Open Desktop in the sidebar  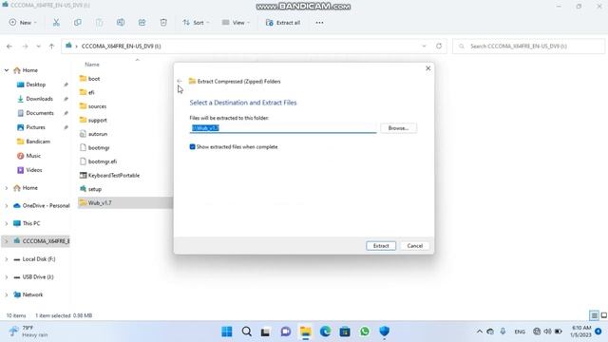tap(36, 85)
